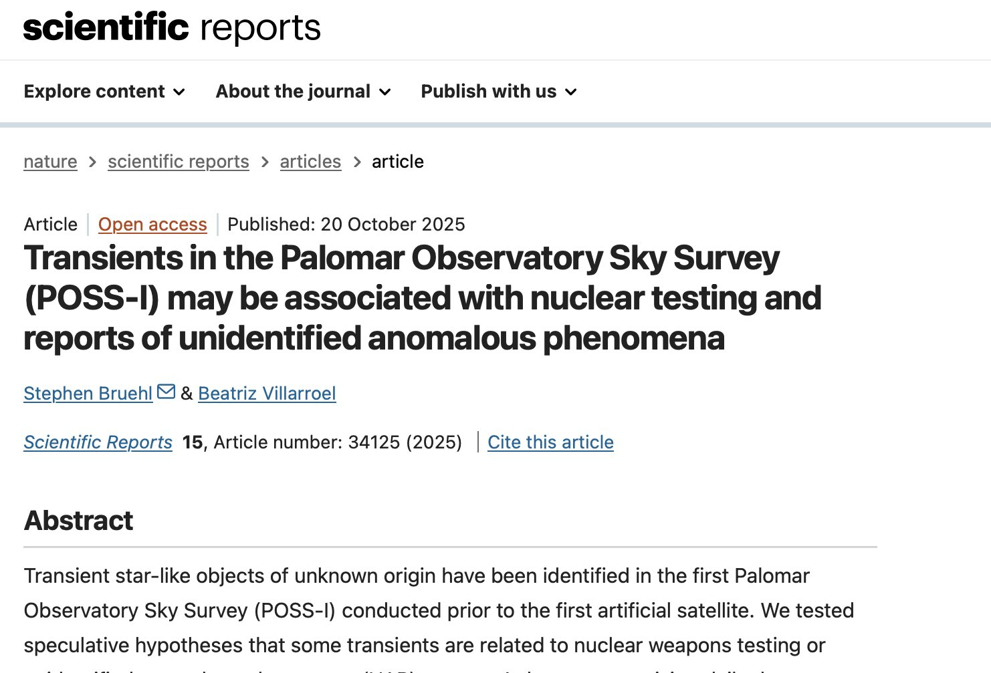Screen dimensions: 991x673
Task: Expand the Publish with us menu
Action: (498, 92)
